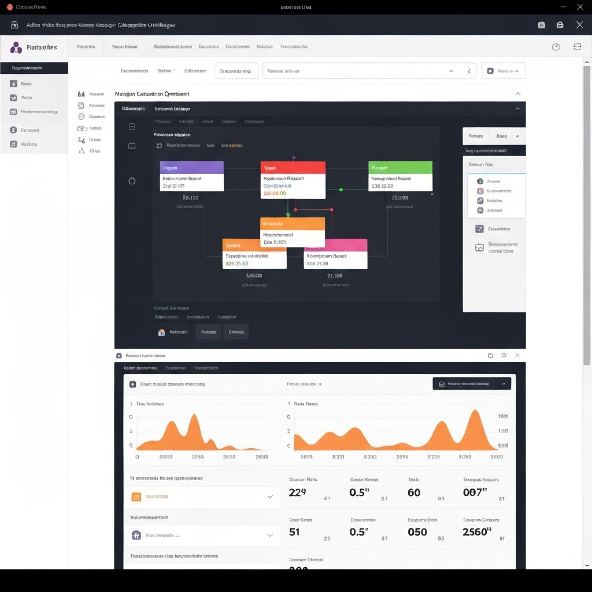Expand the Filters dropdown in the toolbar

[166, 71]
